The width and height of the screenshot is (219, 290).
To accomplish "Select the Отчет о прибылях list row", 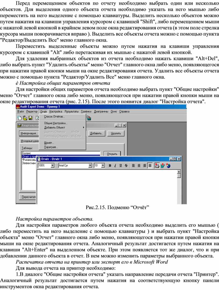I will (x=29, y=156).
